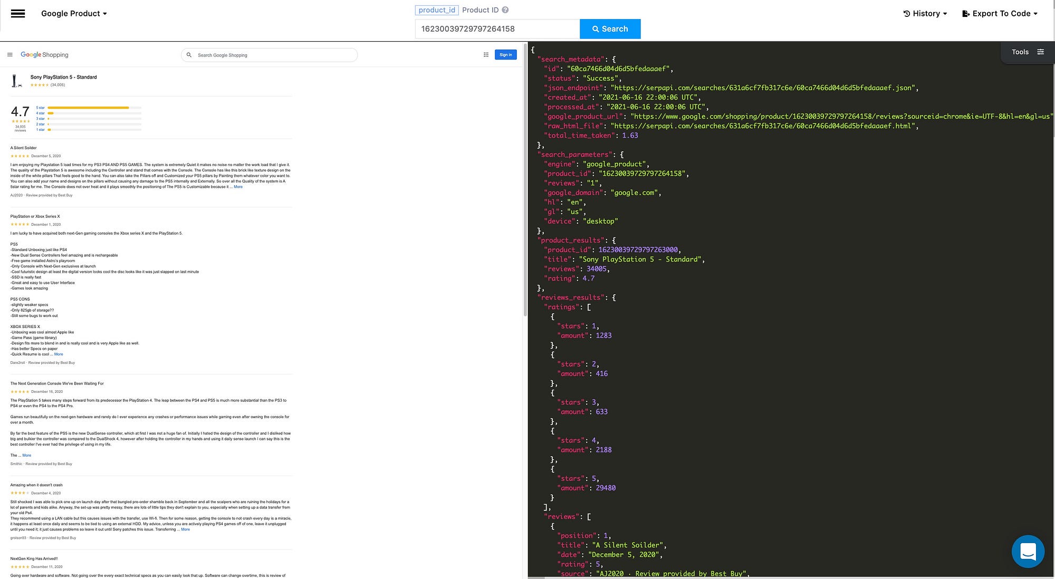The width and height of the screenshot is (1055, 579).
Task: Click the Sign in button
Action: (505, 55)
